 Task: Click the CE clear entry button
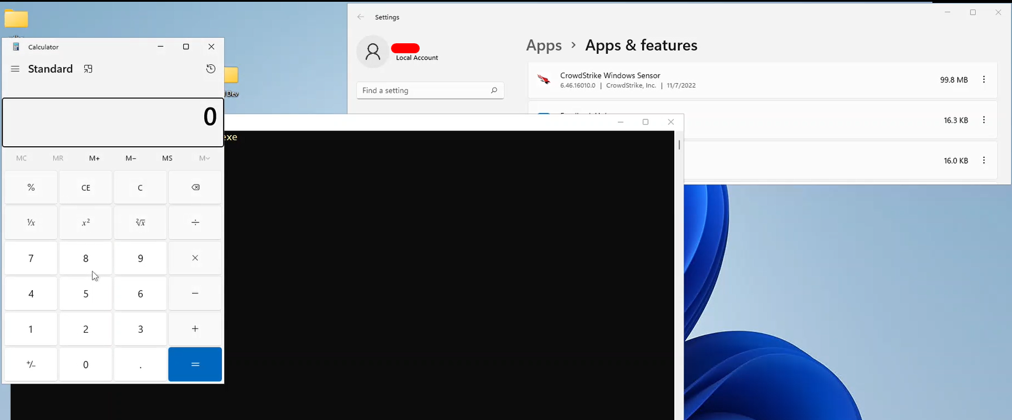85,187
